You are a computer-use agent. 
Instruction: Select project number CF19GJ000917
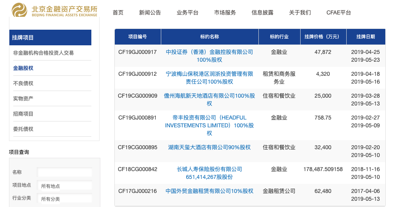137,52
